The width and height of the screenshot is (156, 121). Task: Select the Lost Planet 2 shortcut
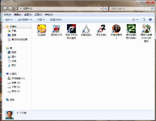116,32
